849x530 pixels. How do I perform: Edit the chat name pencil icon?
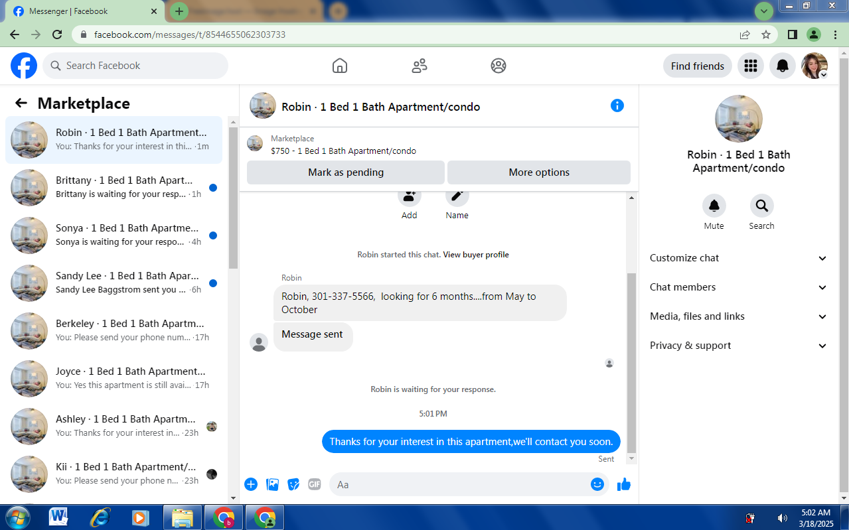point(457,197)
